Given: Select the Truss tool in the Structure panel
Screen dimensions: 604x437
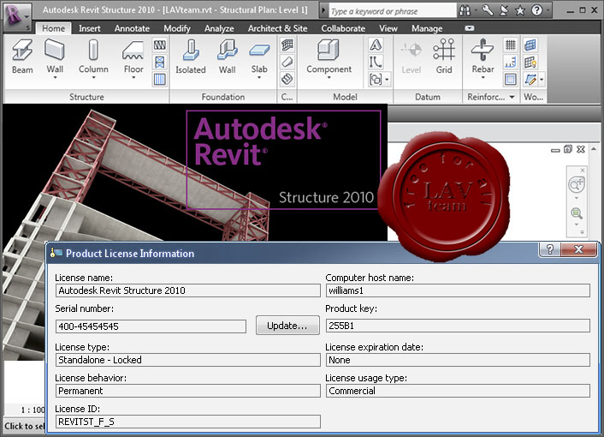Looking at the screenshot, I should pos(160,45).
